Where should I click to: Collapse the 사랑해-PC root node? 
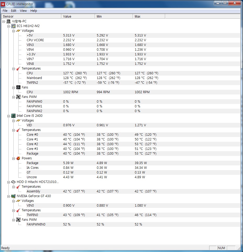pos(3,22)
